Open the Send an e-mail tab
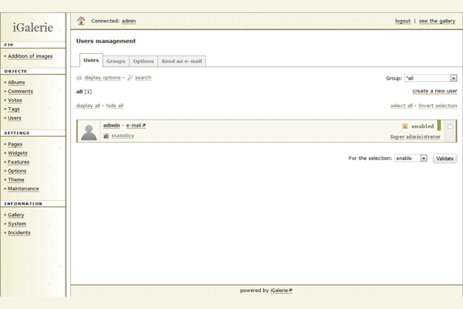This screenshot has width=463, height=309. pyautogui.click(x=181, y=61)
